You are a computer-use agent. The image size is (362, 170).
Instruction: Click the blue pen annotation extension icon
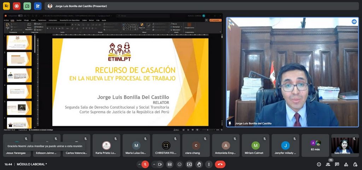click(x=37, y=6)
